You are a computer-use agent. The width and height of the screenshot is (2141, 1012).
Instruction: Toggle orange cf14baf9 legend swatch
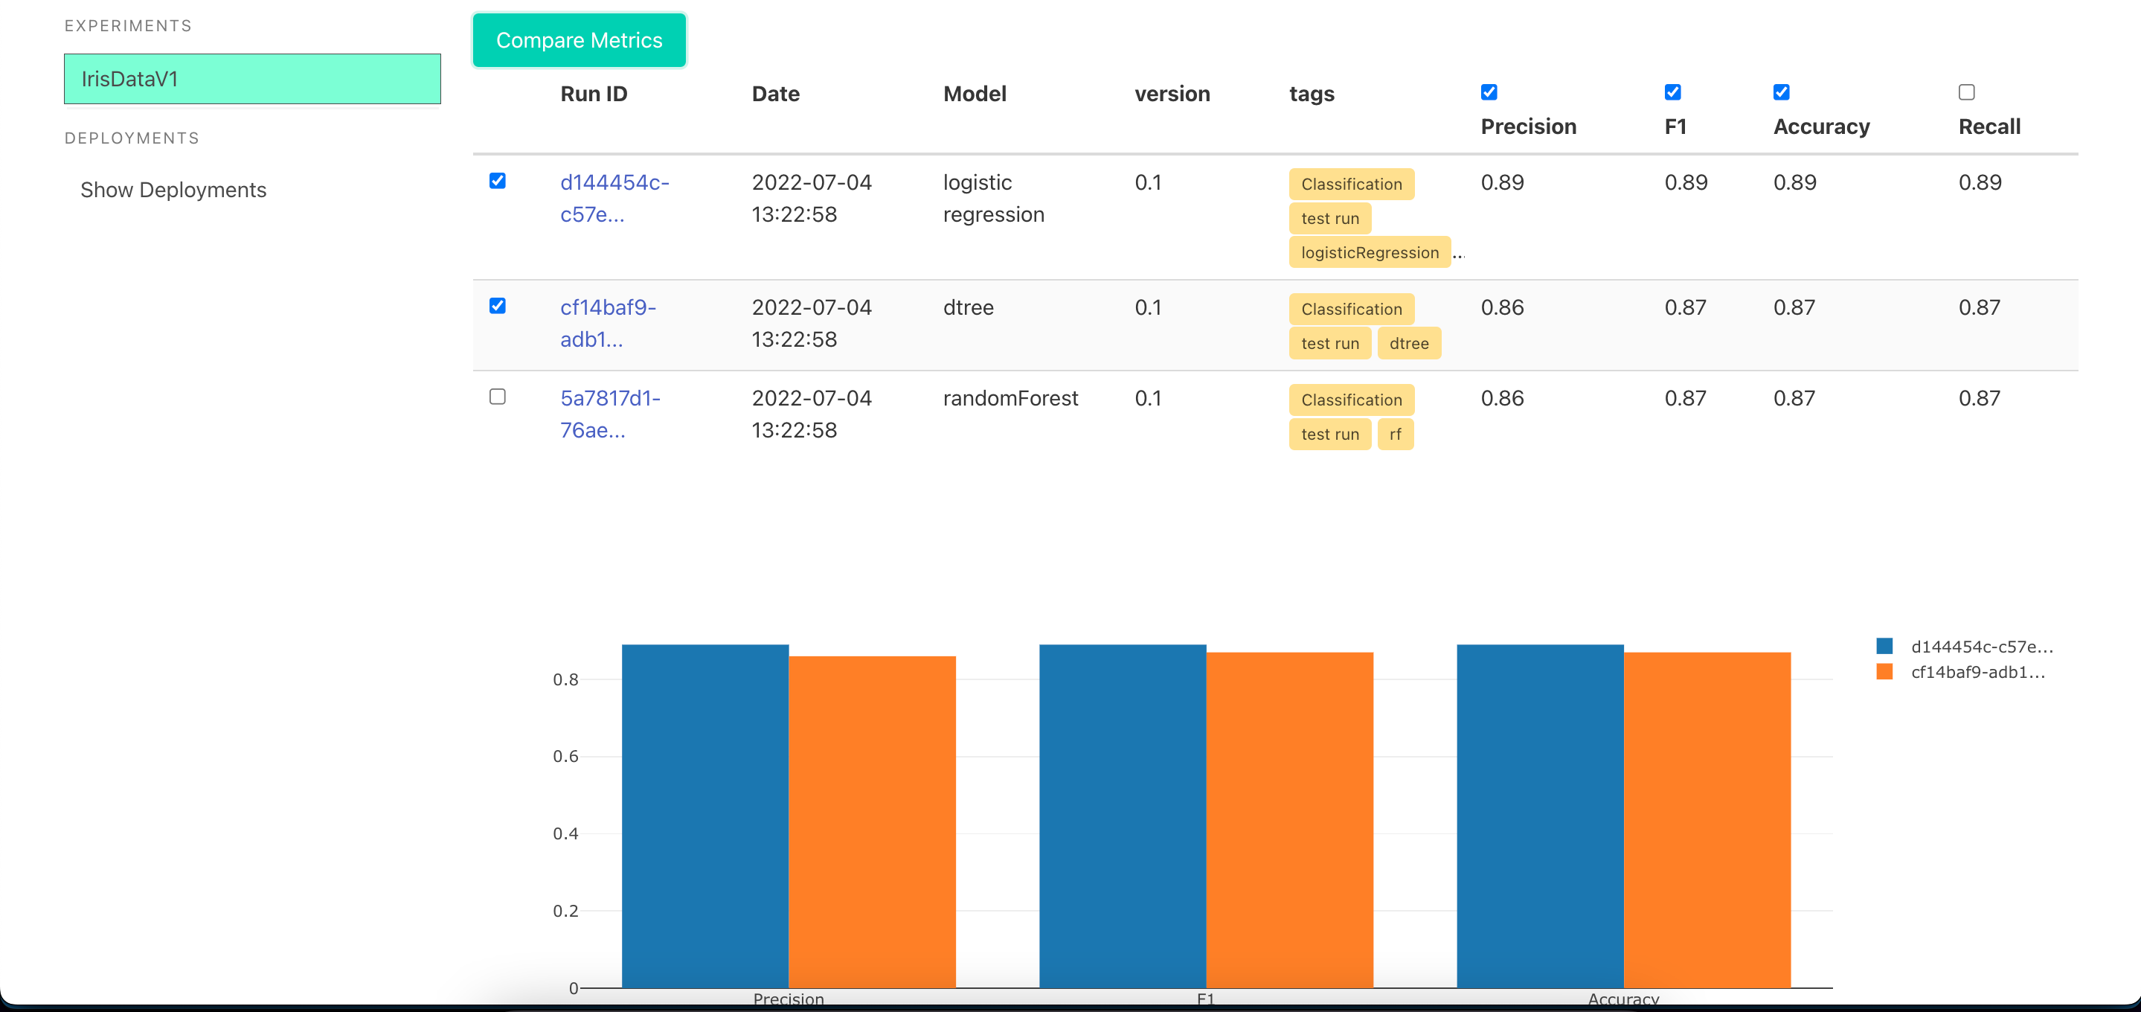[x=1884, y=672]
